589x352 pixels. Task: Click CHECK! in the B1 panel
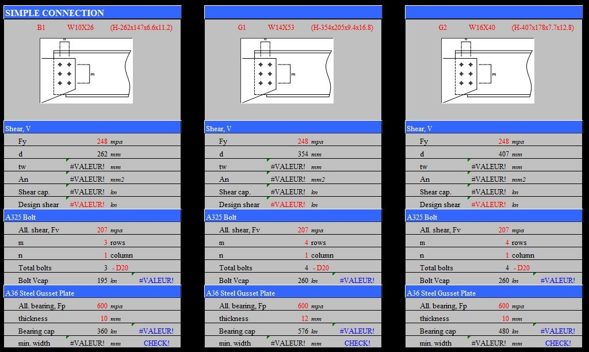pyautogui.click(x=156, y=343)
